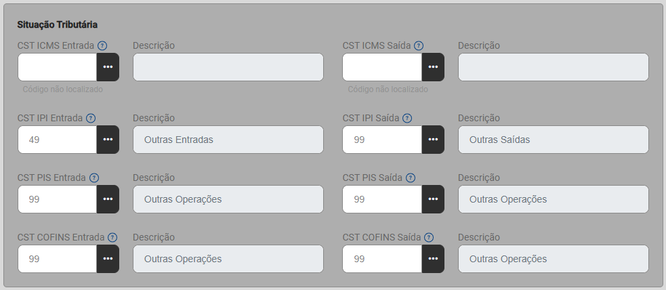
Task: Click help icon beside CST PIS Entrada
Action: pos(94,178)
